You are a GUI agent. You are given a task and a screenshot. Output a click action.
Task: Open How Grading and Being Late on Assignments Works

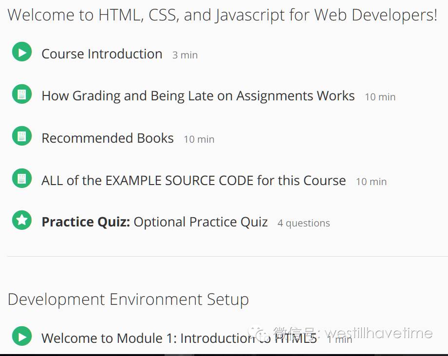point(198,96)
